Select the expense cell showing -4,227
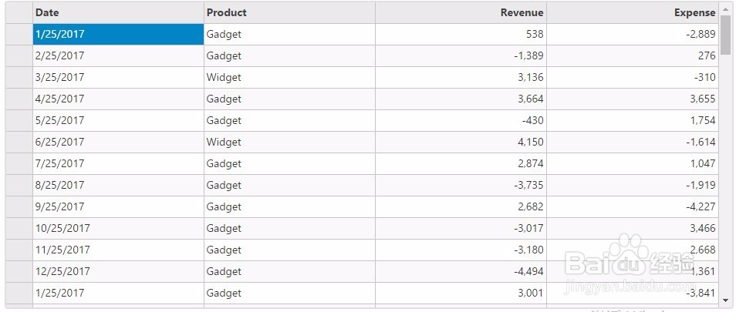This screenshot has height=312, width=736. (632, 206)
